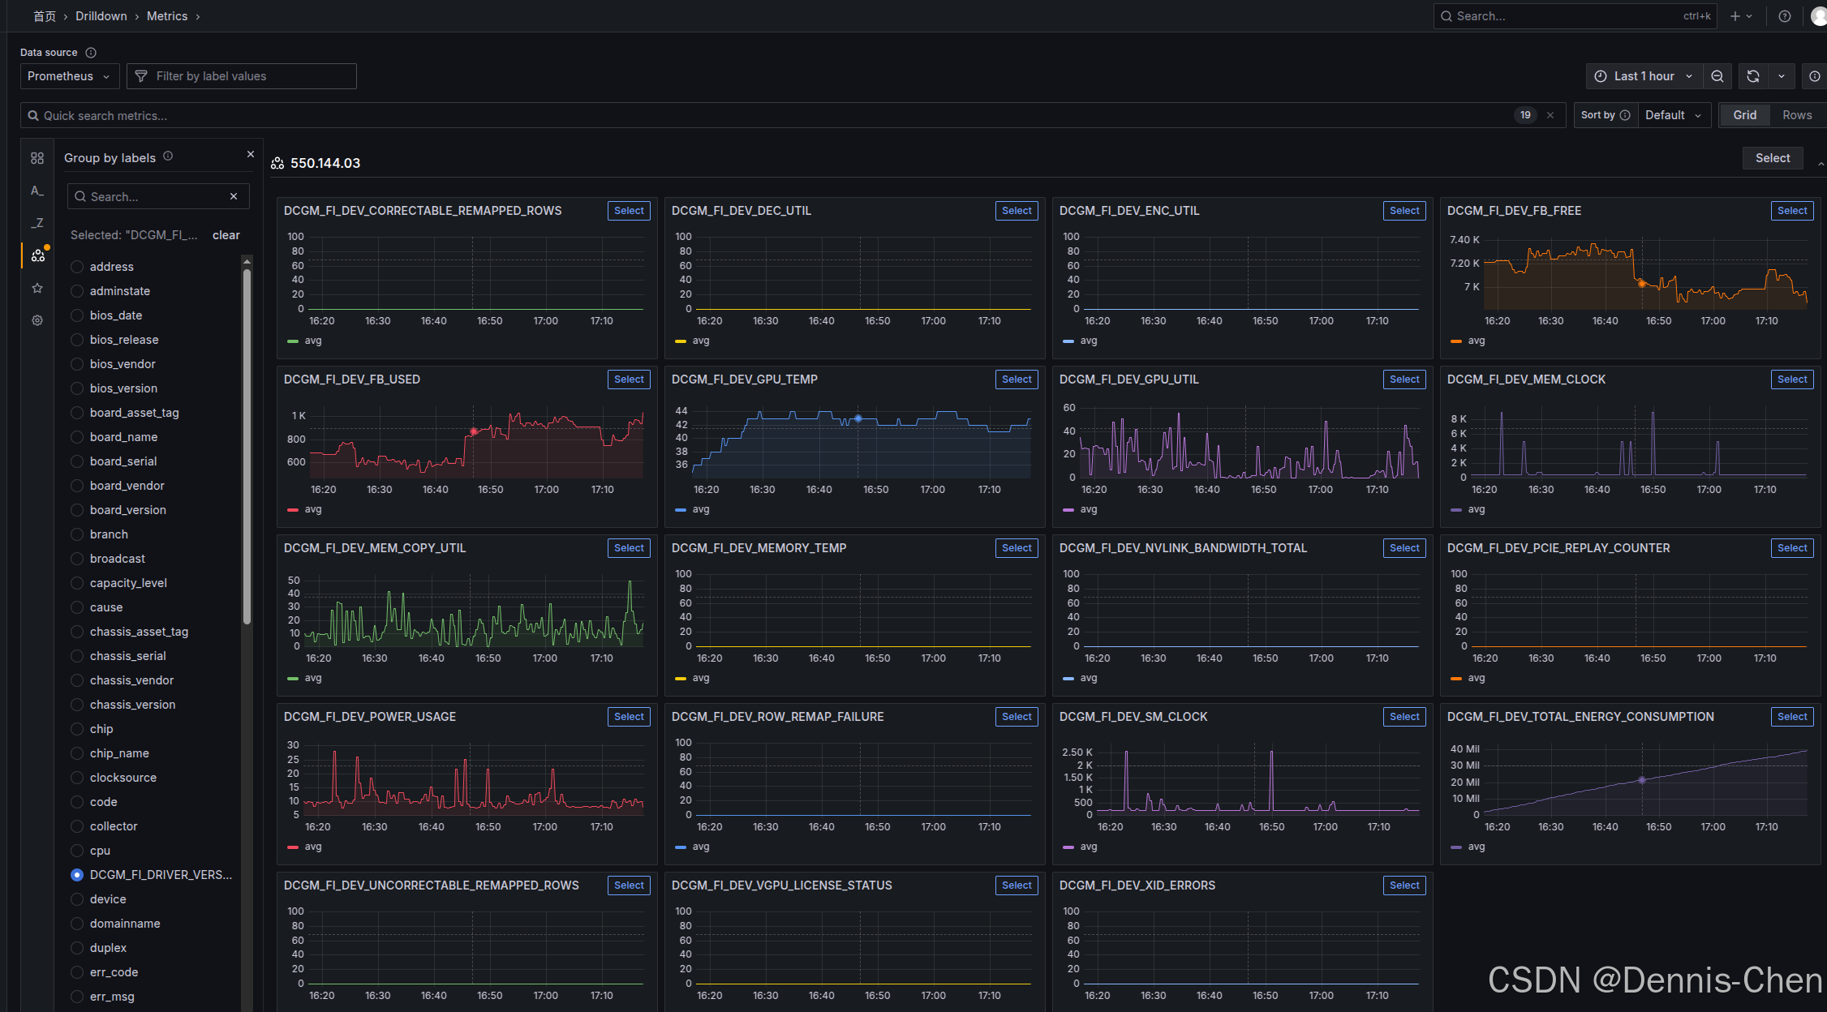Click the label list scrollbar thumb

click(x=247, y=446)
